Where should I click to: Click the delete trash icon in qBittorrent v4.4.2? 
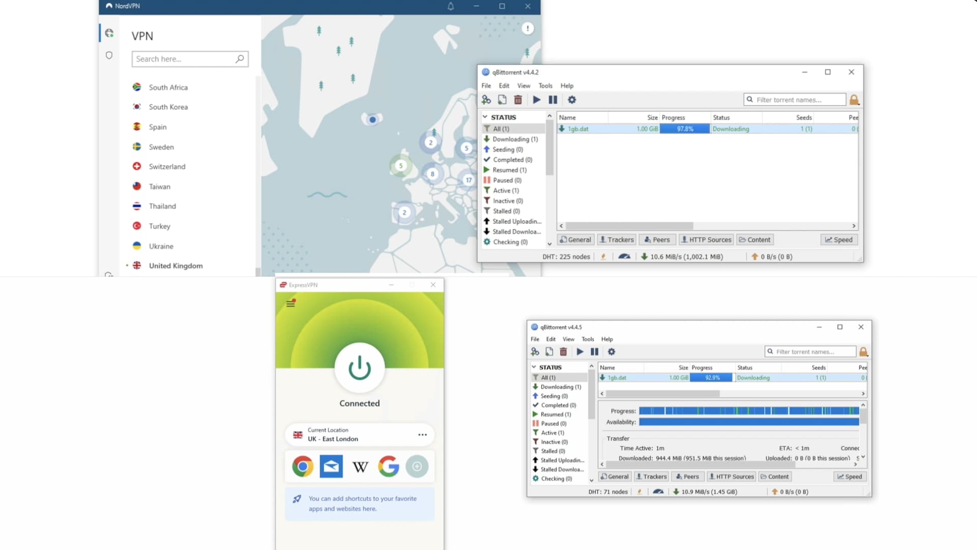pyautogui.click(x=518, y=100)
